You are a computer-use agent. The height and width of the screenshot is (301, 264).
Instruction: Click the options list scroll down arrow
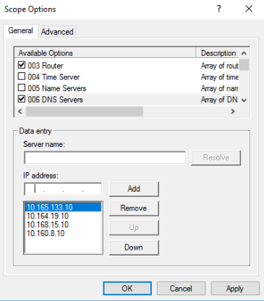click(244, 101)
